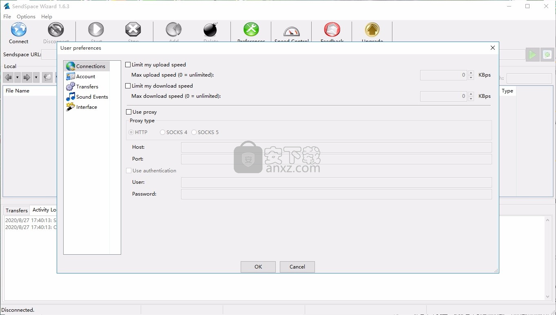The image size is (556, 315).
Task: Click the Local panel forward arrow
Action: [x=27, y=77]
